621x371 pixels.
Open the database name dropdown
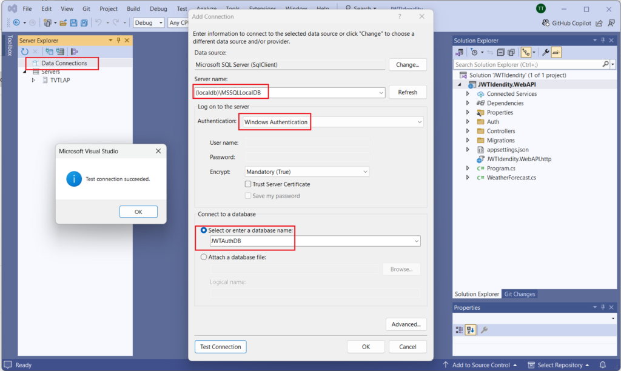click(417, 241)
